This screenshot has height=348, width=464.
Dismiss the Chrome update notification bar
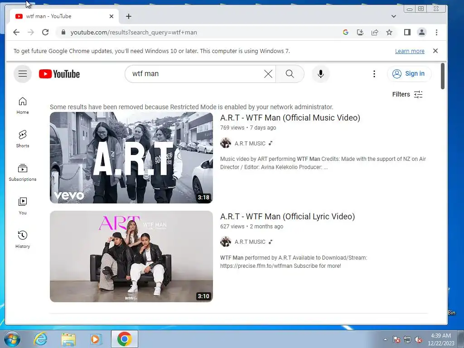435,51
